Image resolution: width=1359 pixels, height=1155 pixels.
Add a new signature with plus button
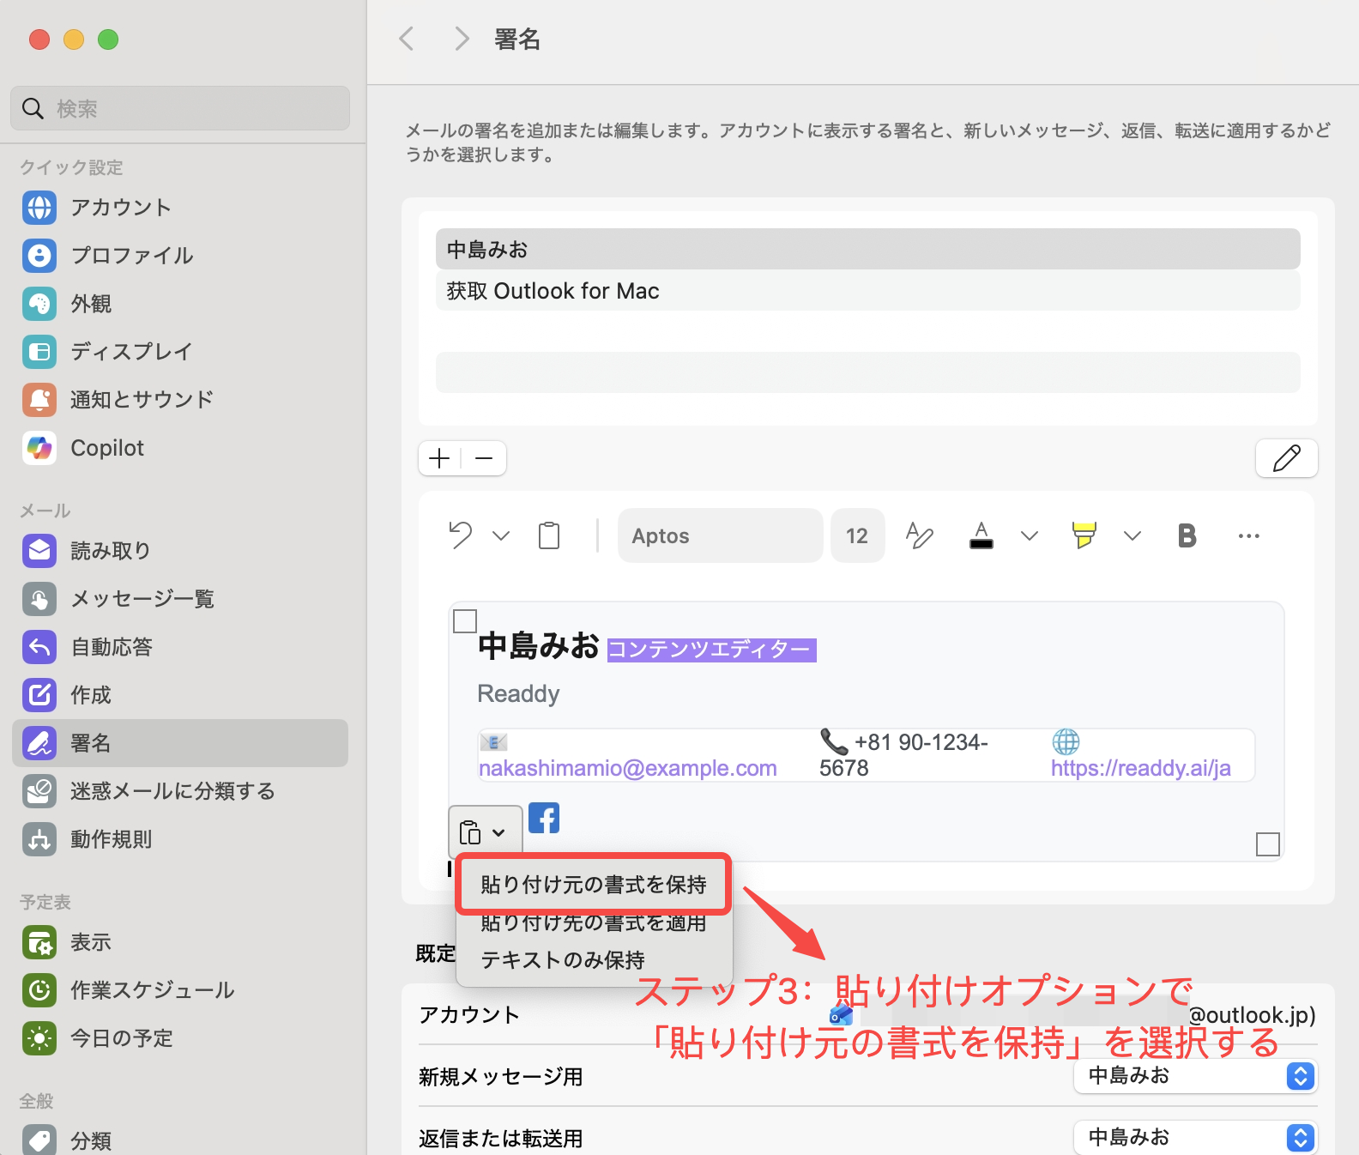coord(439,458)
